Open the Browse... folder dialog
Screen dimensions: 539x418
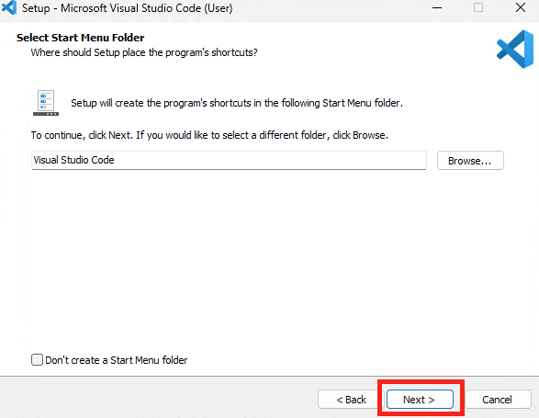click(470, 161)
